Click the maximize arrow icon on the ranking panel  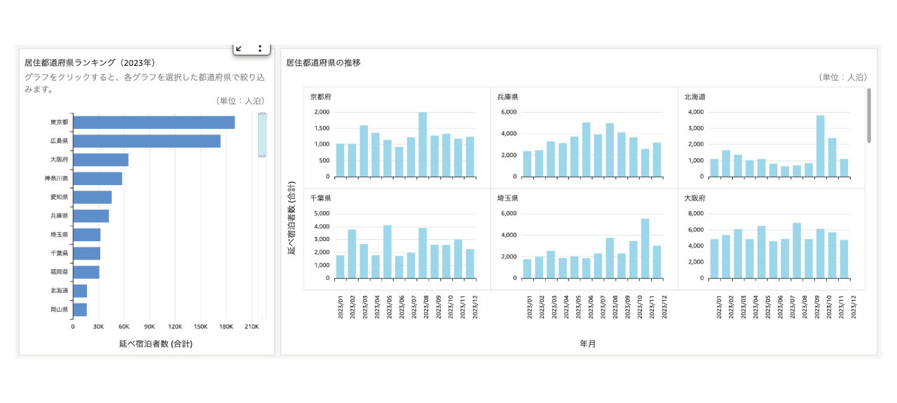[x=239, y=48]
